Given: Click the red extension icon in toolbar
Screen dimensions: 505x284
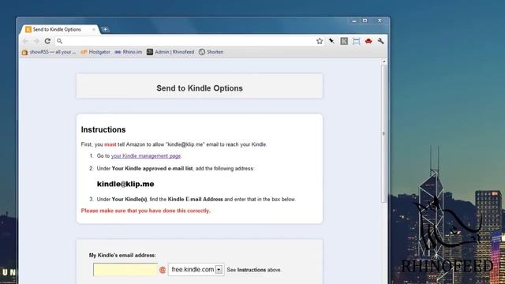Looking at the screenshot, I should click(368, 41).
